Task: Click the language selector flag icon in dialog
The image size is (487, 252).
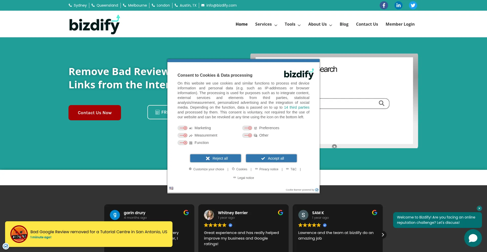Action: 171,188
